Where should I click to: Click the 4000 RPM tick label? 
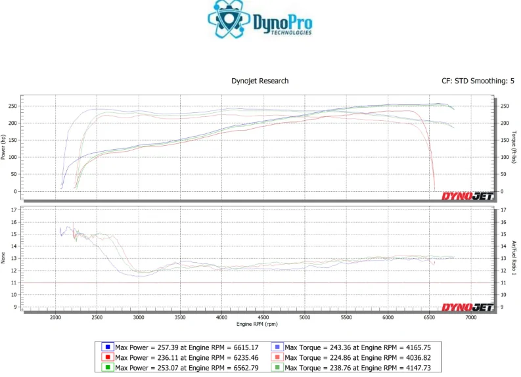click(221, 317)
